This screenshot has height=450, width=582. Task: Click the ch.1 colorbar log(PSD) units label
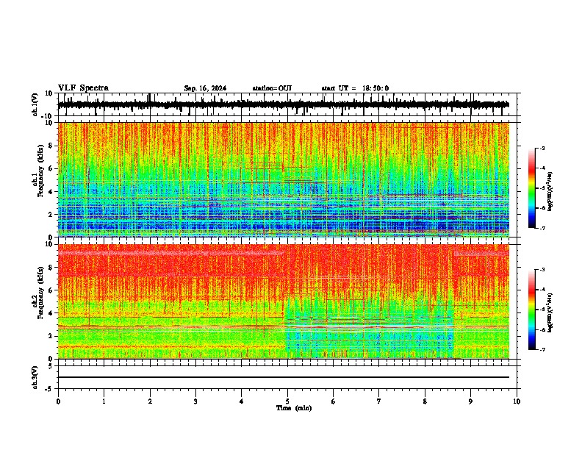coord(550,191)
